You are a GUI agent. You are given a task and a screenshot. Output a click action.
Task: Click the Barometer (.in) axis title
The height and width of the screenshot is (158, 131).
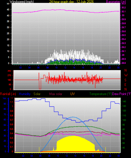click(116, 2)
